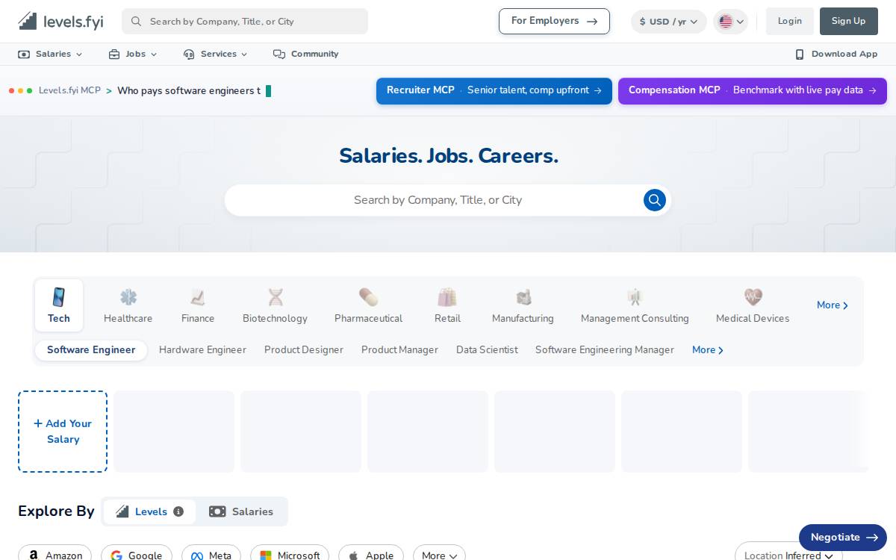The image size is (896, 560).
Task: Open the Compensation MCP banner
Action: point(753,91)
